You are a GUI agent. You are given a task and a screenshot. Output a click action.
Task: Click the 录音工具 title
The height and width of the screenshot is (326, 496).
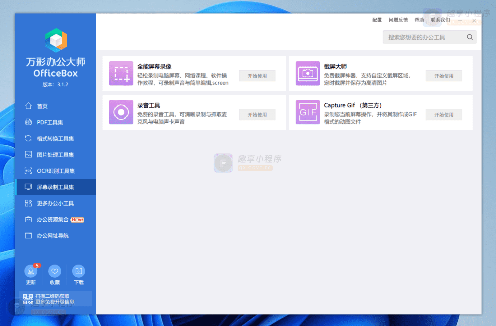tap(149, 105)
